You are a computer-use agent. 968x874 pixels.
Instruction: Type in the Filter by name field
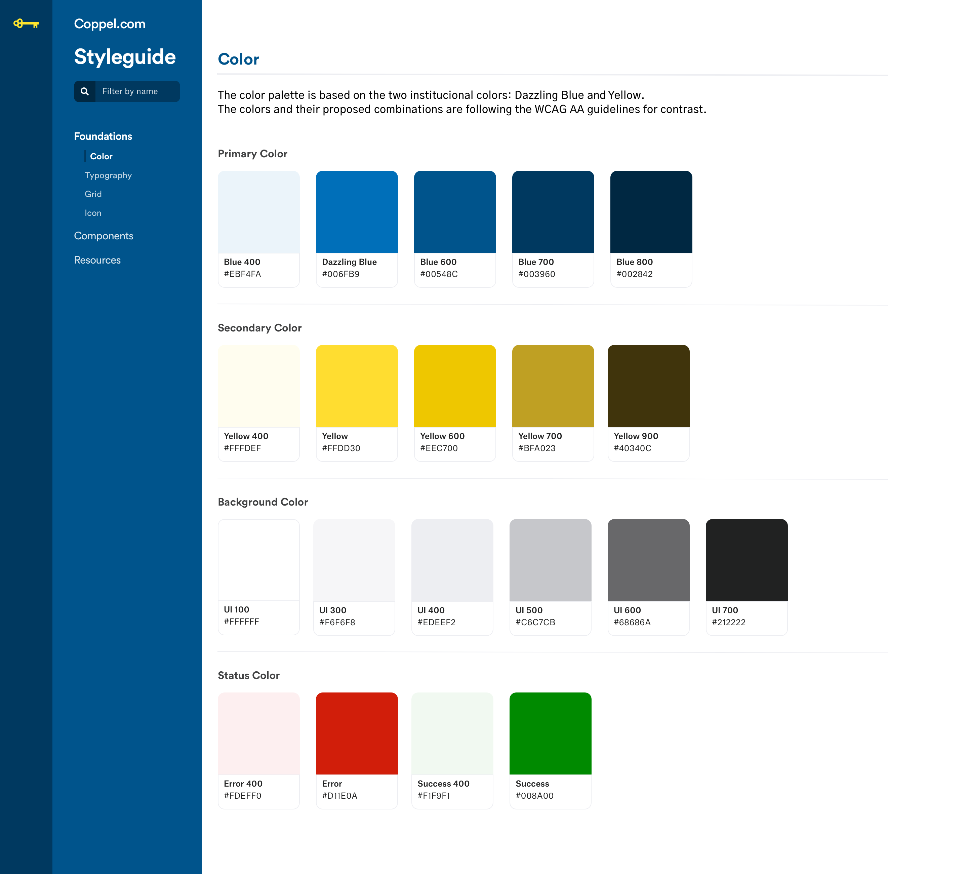click(137, 91)
